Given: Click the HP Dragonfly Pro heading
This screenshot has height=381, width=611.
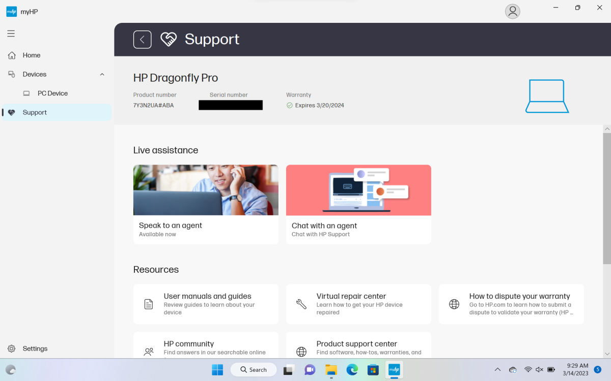Looking at the screenshot, I should [176, 78].
